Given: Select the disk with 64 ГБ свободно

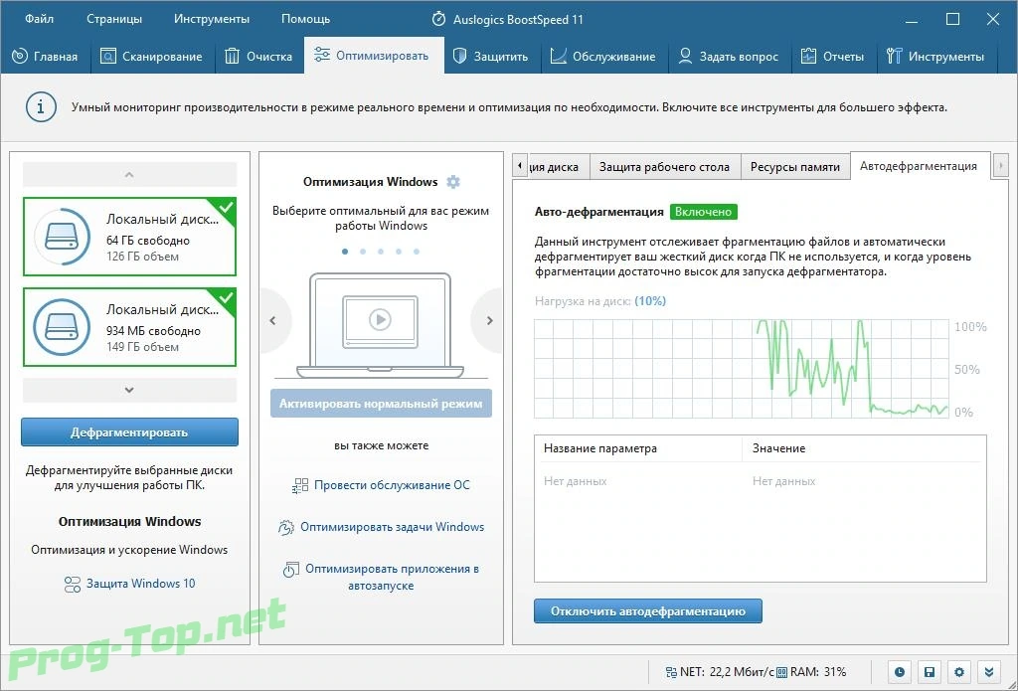Looking at the screenshot, I should pyautogui.click(x=129, y=237).
